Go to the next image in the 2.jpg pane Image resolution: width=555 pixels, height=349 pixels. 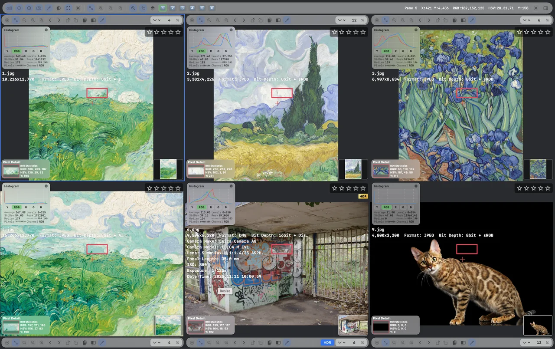click(x=244, y=20)
